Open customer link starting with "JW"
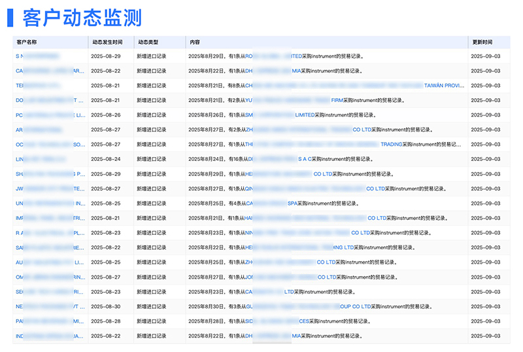The width and height of the screenshot is (523, 352). pyautogui.click(x=50, y=188)
